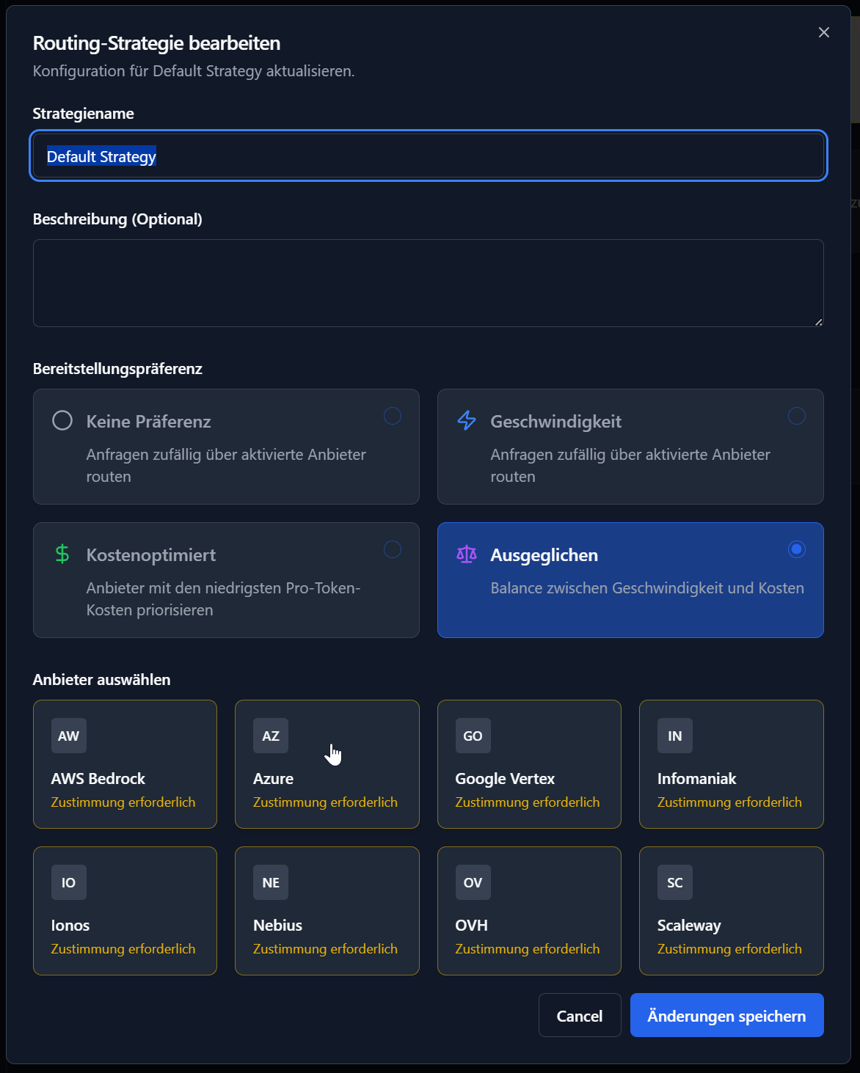Viewport: 860px width, 1073px height.
Task: Click the Zustimmung erforderlich label under OVH
Action: coord(528,948)
